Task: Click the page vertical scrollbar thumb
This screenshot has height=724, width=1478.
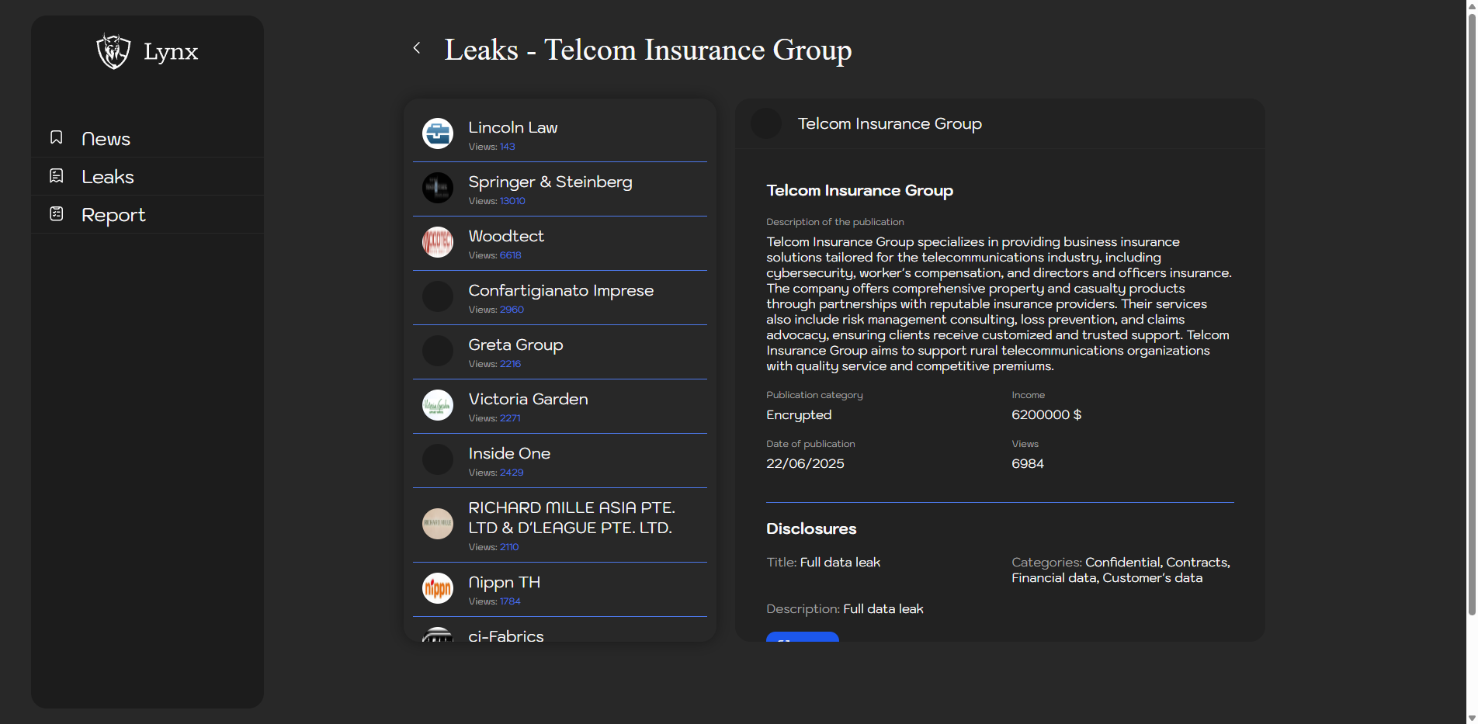Action: pyautogui.click(x=1471, y=310)
